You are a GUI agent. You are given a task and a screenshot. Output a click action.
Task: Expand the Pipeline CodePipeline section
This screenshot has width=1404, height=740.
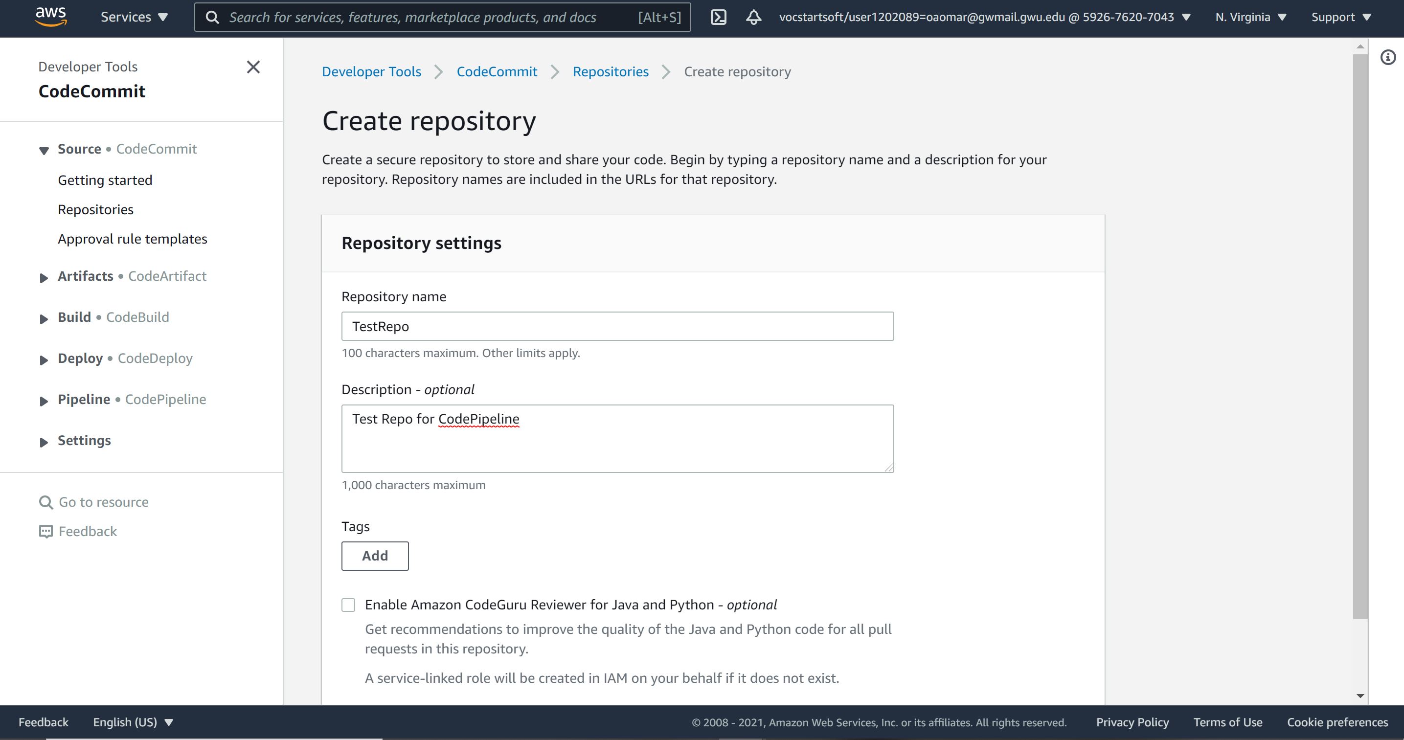click(44, 401)
